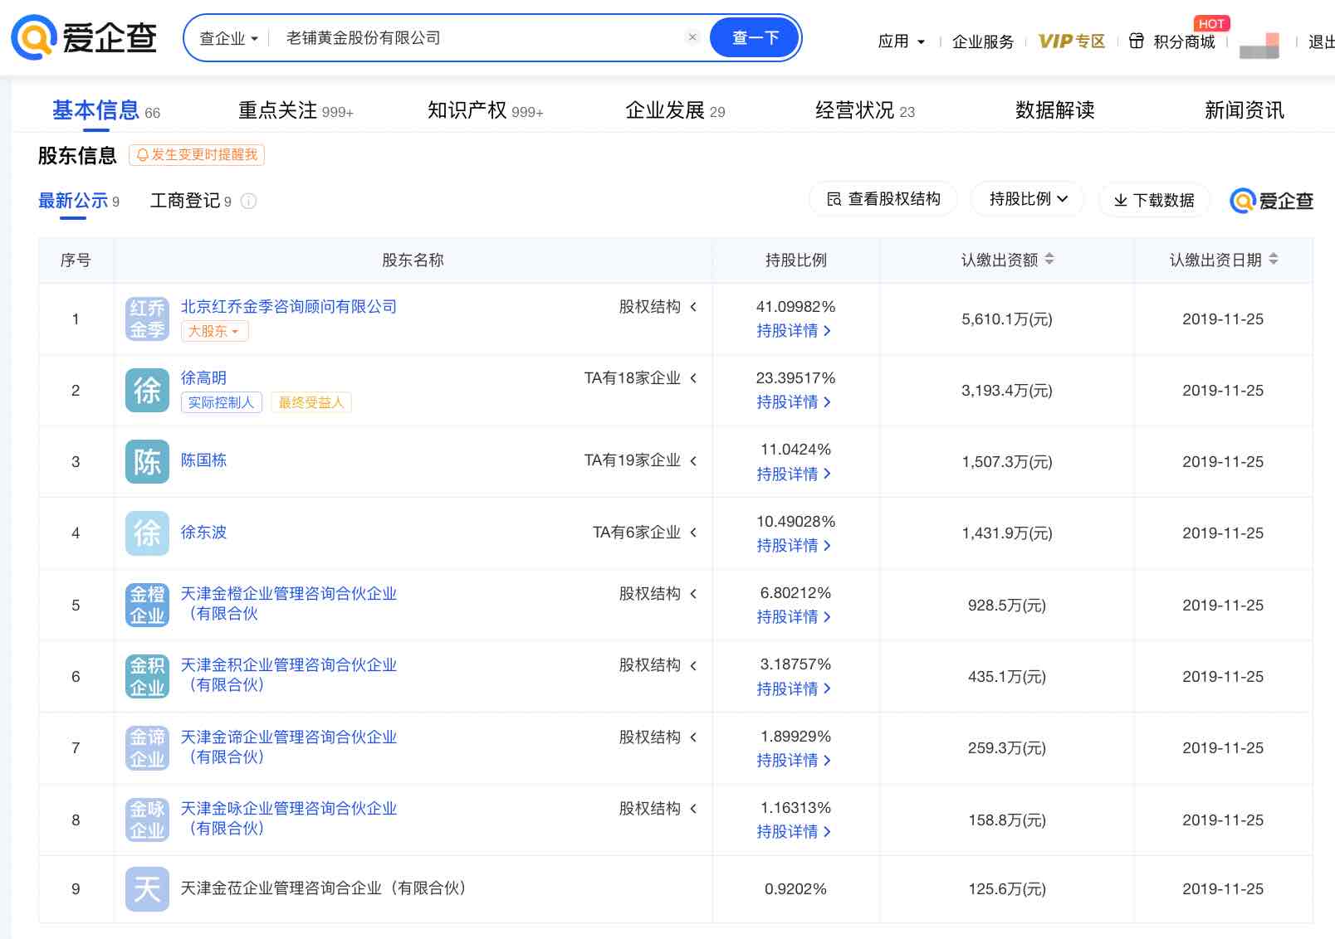Expand TA有19家企业 for 陈国栋
The height and width of the screenshot is (939, 1335).
pos(640,460)
